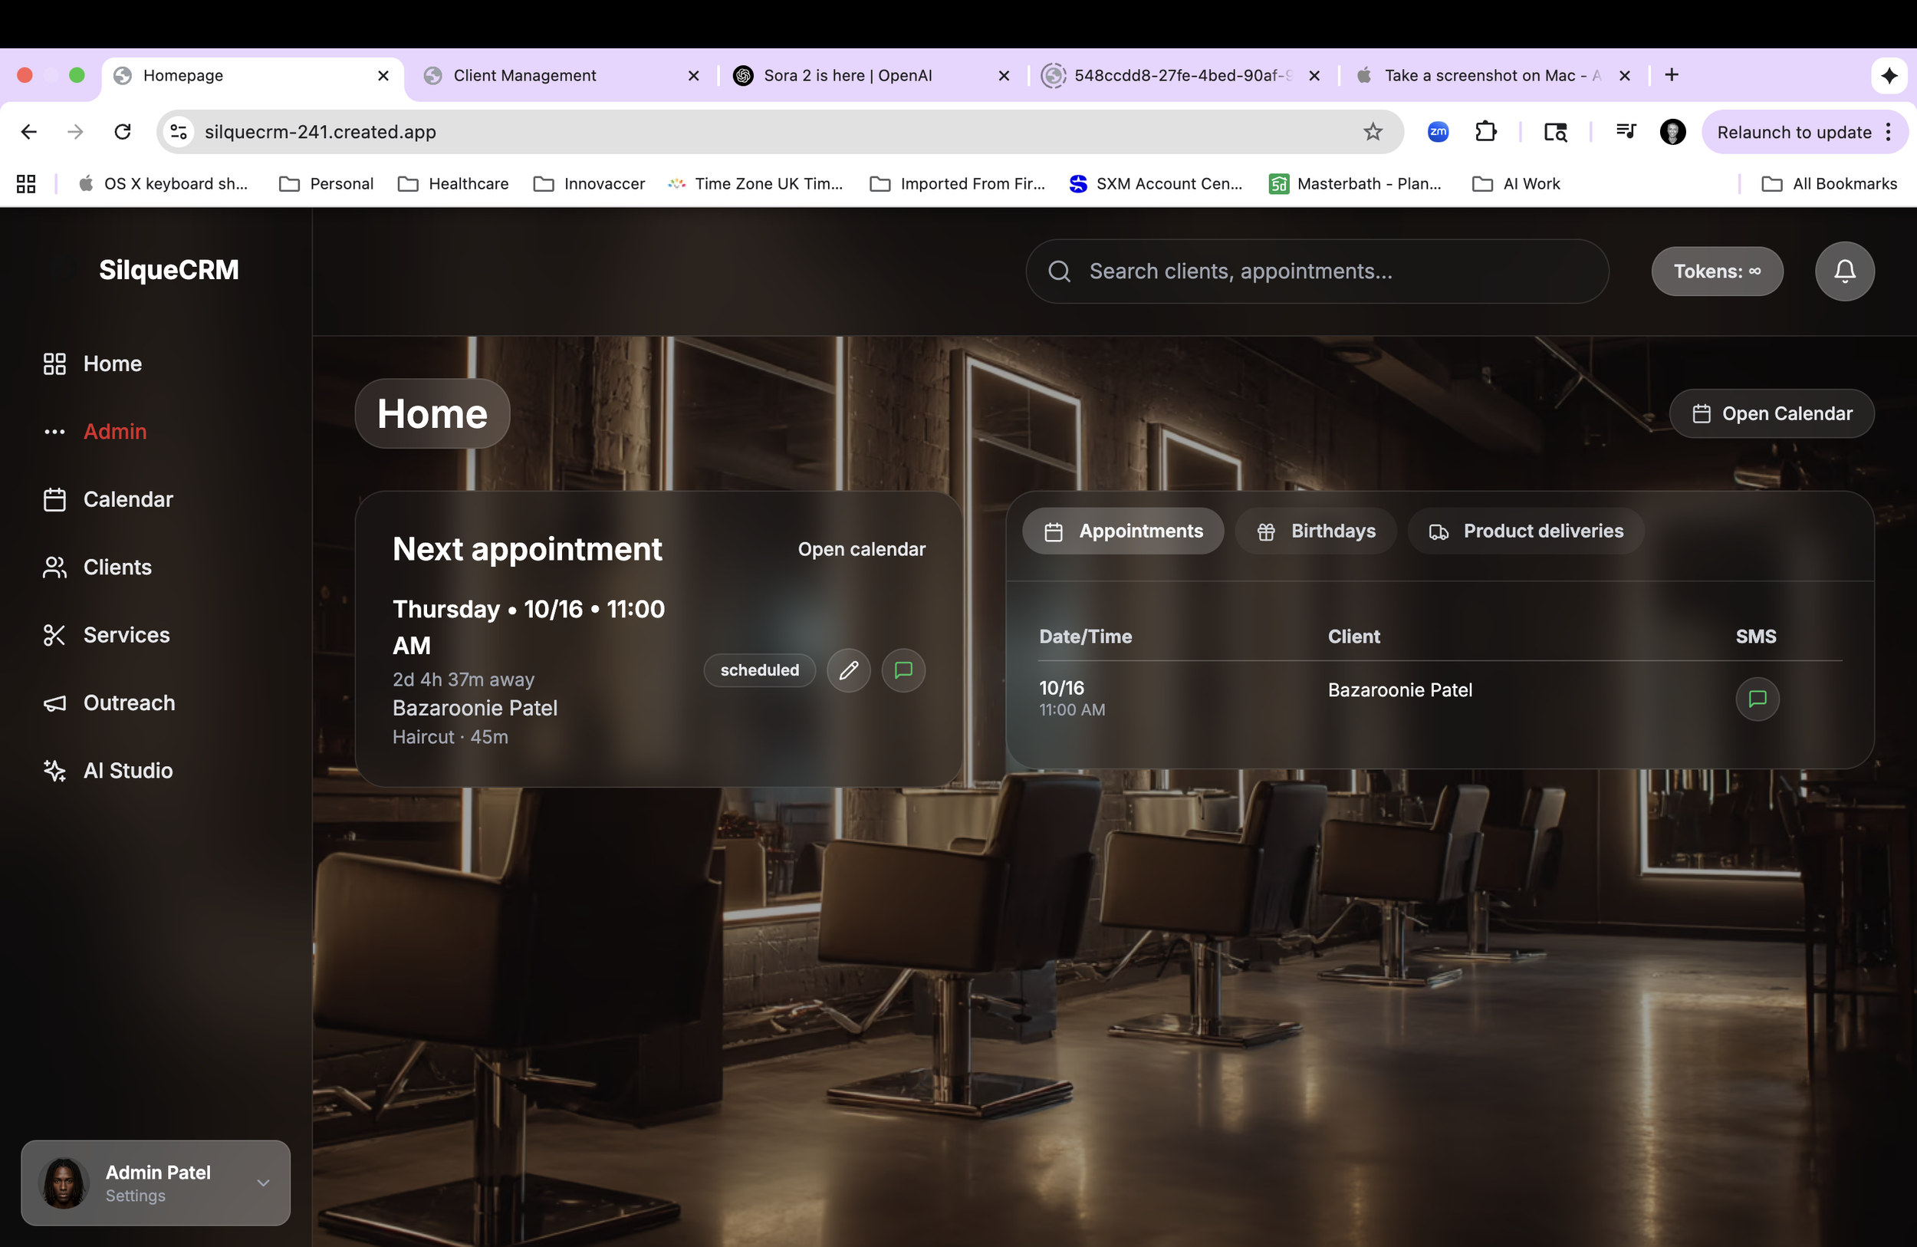The image size is (1917, 1247).
Task: Expand the Admin Patel settings chevron
Action: click(x=262, y=1183)
